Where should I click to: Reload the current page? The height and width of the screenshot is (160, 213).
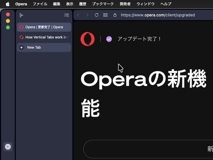[x=97, y=15]
